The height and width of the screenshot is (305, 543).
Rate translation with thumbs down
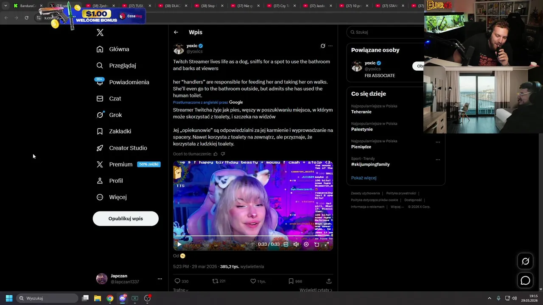click(223, 154)
